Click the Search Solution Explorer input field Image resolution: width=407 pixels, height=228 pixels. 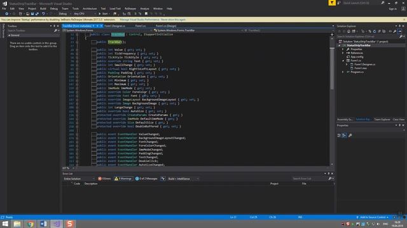[x=368, y=37]
